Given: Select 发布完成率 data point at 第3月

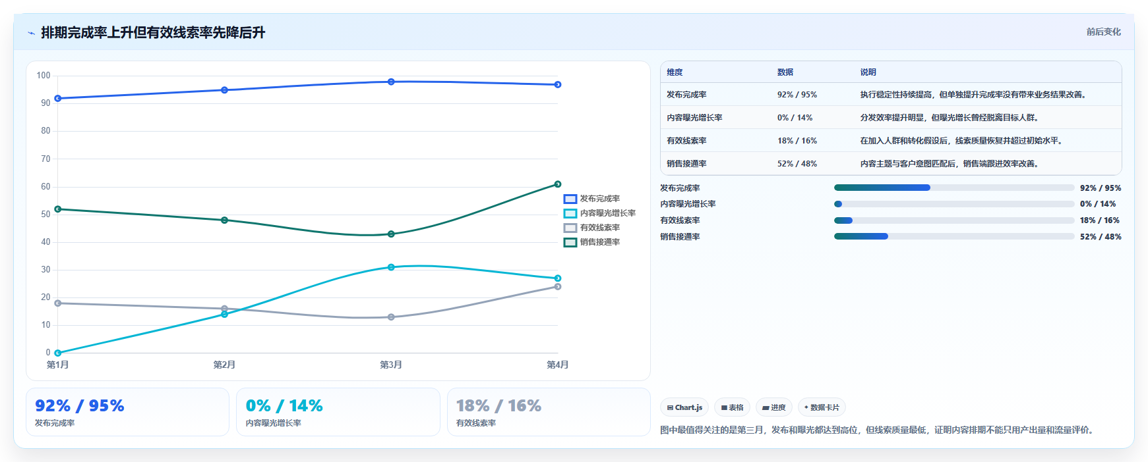Looking at the screenshot, I should 391,82.
